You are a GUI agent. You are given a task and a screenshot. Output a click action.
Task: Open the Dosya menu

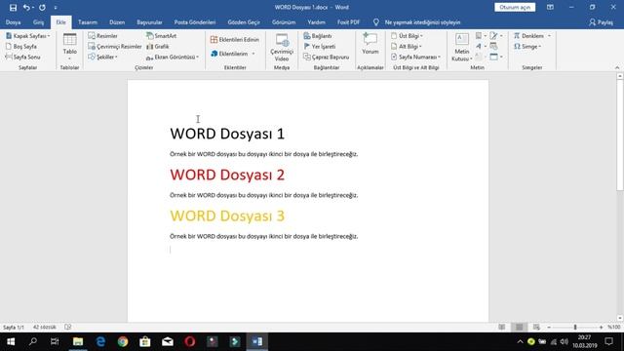(x=13, y=22)
